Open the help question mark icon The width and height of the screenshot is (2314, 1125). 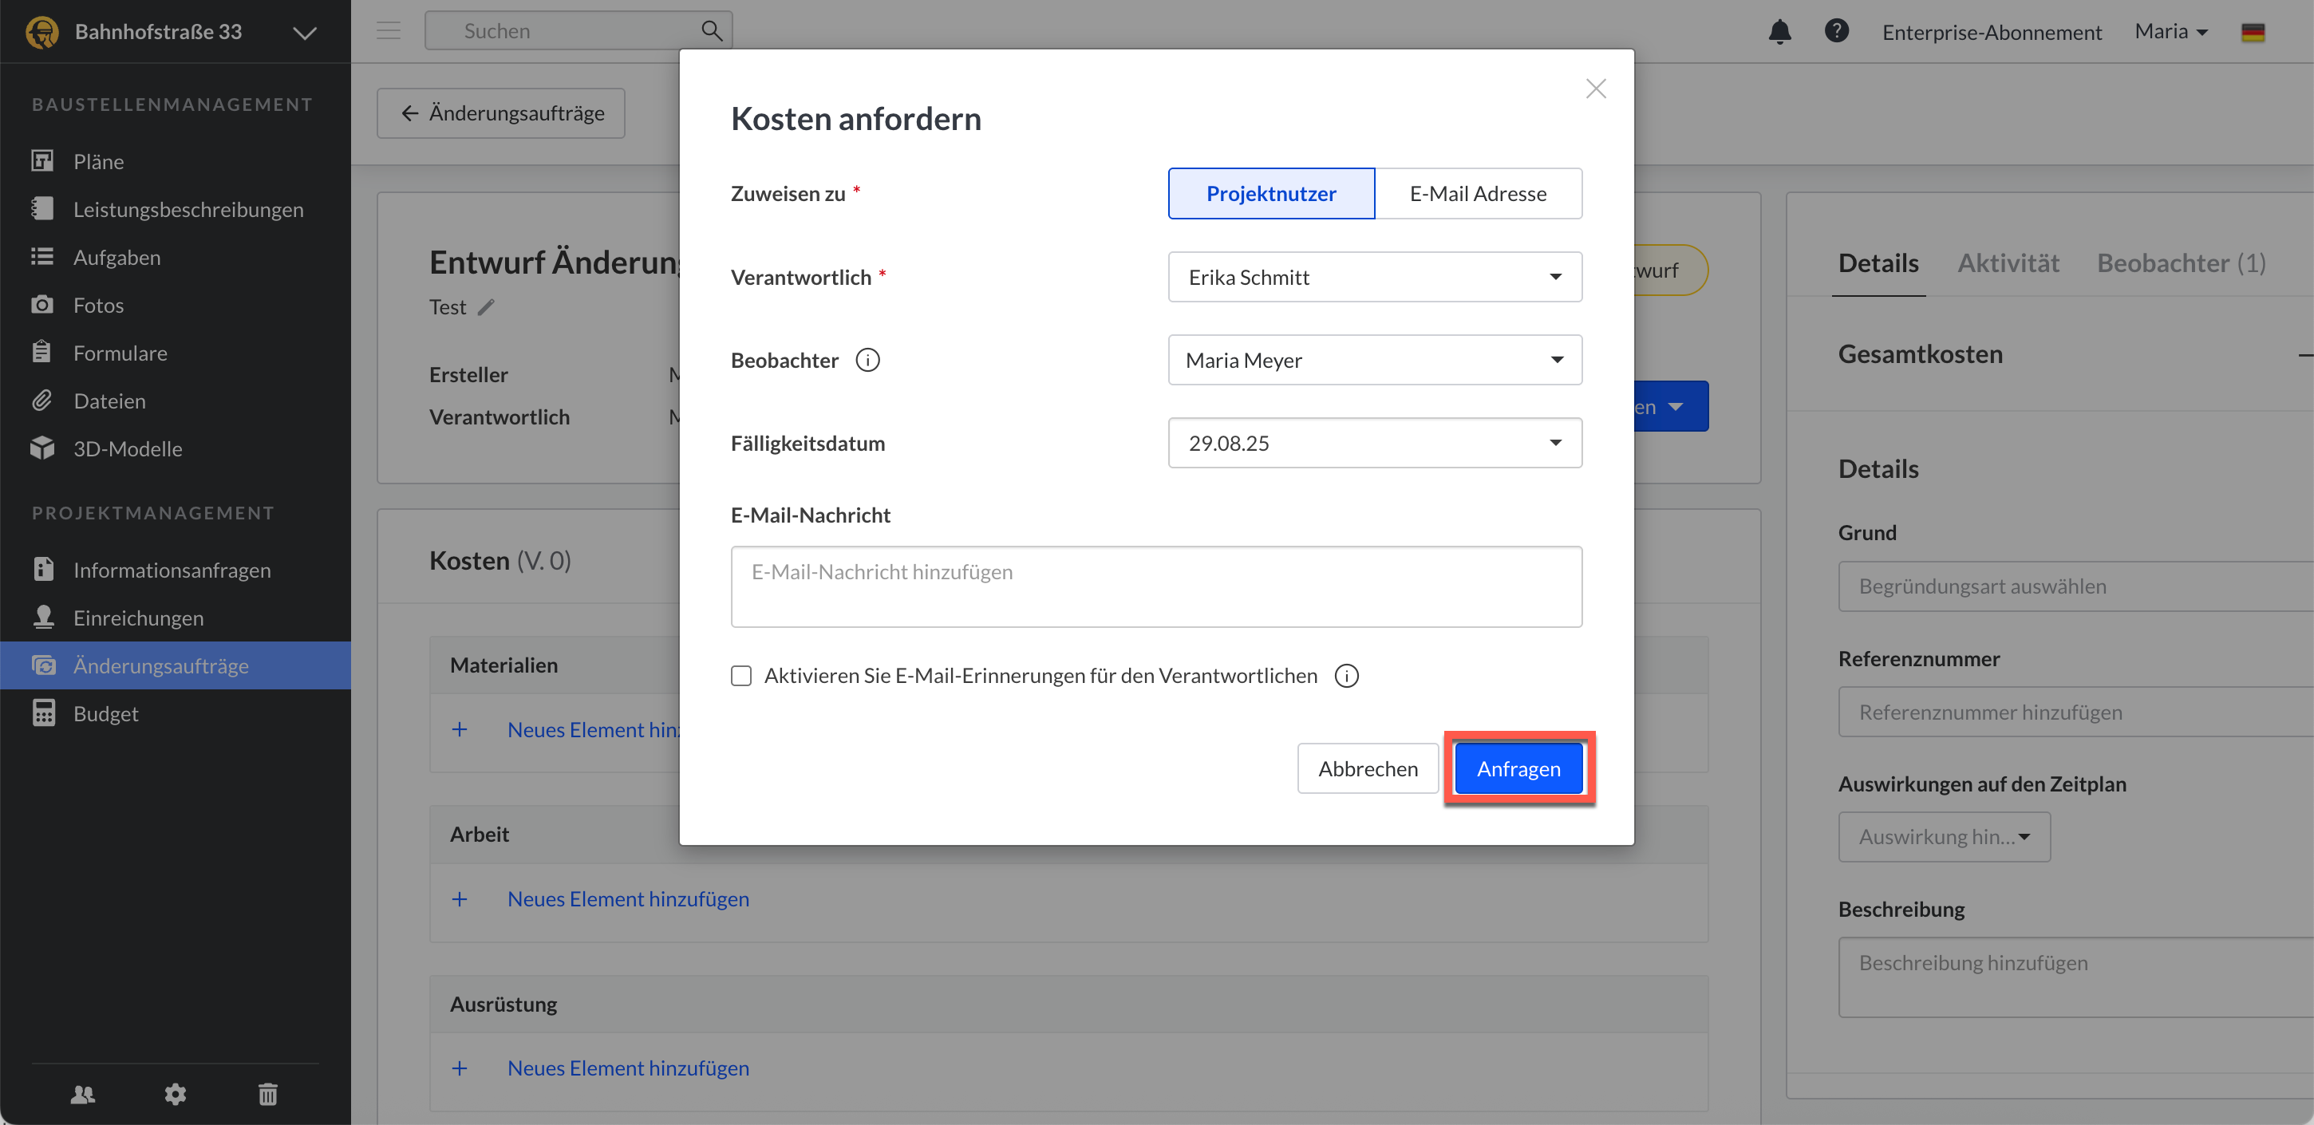click(1836, 31)
